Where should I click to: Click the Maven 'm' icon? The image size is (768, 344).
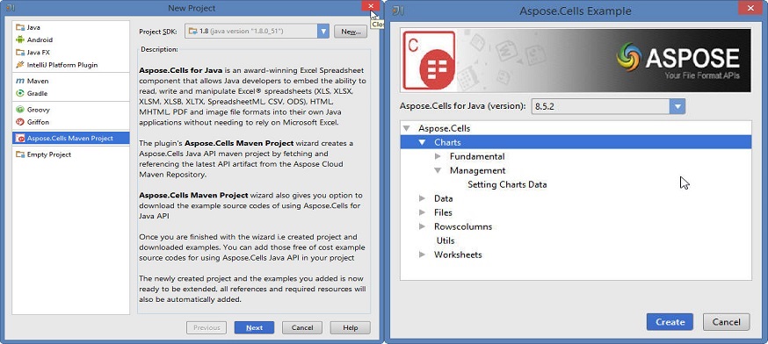(x=20, y=81)
